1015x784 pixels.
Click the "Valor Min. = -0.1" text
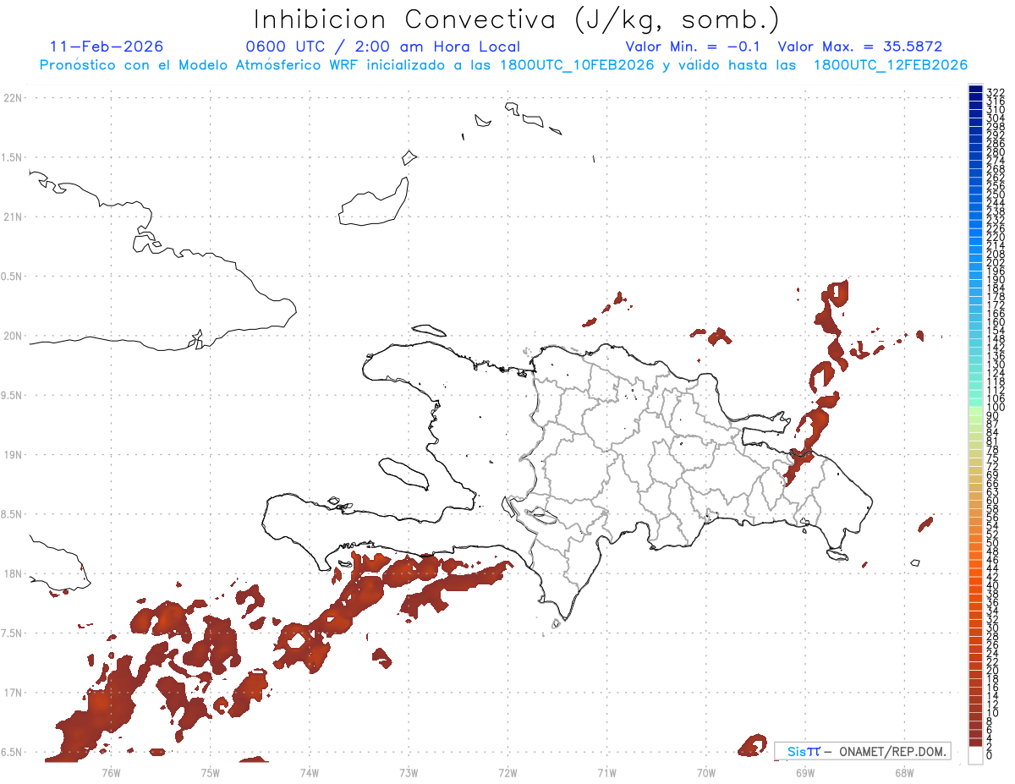click(694, 47)
